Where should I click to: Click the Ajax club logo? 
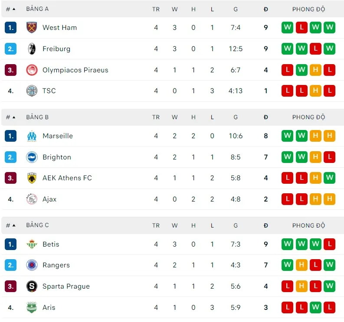(32, 199)
